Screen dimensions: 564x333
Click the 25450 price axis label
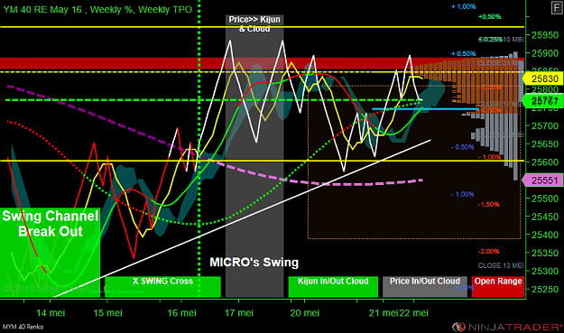pos(545,217)
